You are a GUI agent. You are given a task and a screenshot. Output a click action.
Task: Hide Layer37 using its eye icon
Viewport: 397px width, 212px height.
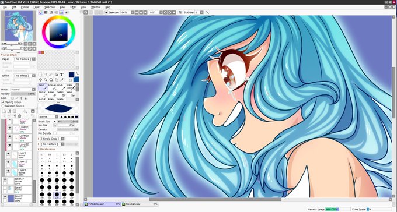tap(5, 179)
